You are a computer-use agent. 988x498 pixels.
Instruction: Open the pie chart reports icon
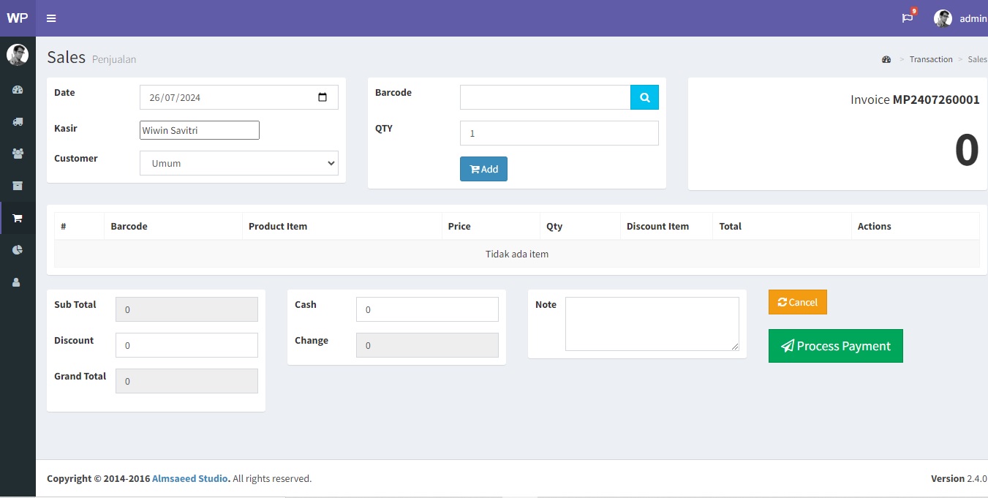point(18,250)
